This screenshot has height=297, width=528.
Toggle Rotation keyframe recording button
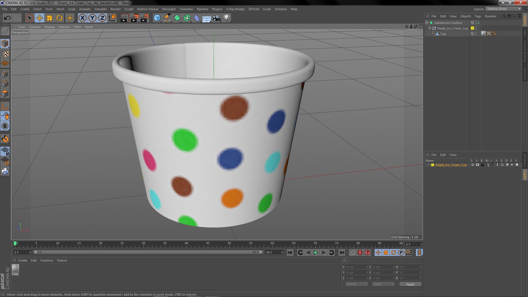pos(394,252)
